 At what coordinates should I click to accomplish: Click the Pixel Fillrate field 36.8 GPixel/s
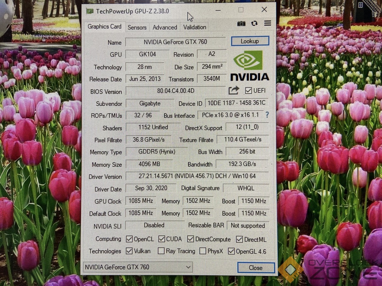tap(148, 139)
